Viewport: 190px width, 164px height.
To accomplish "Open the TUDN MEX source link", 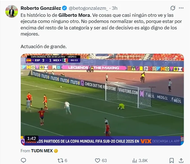I will [x=42, y=151].
